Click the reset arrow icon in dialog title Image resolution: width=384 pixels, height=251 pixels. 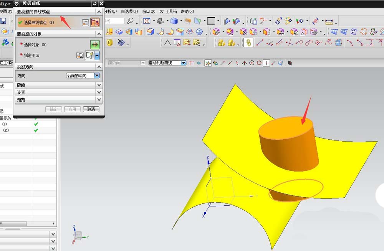tap(94, 3)
